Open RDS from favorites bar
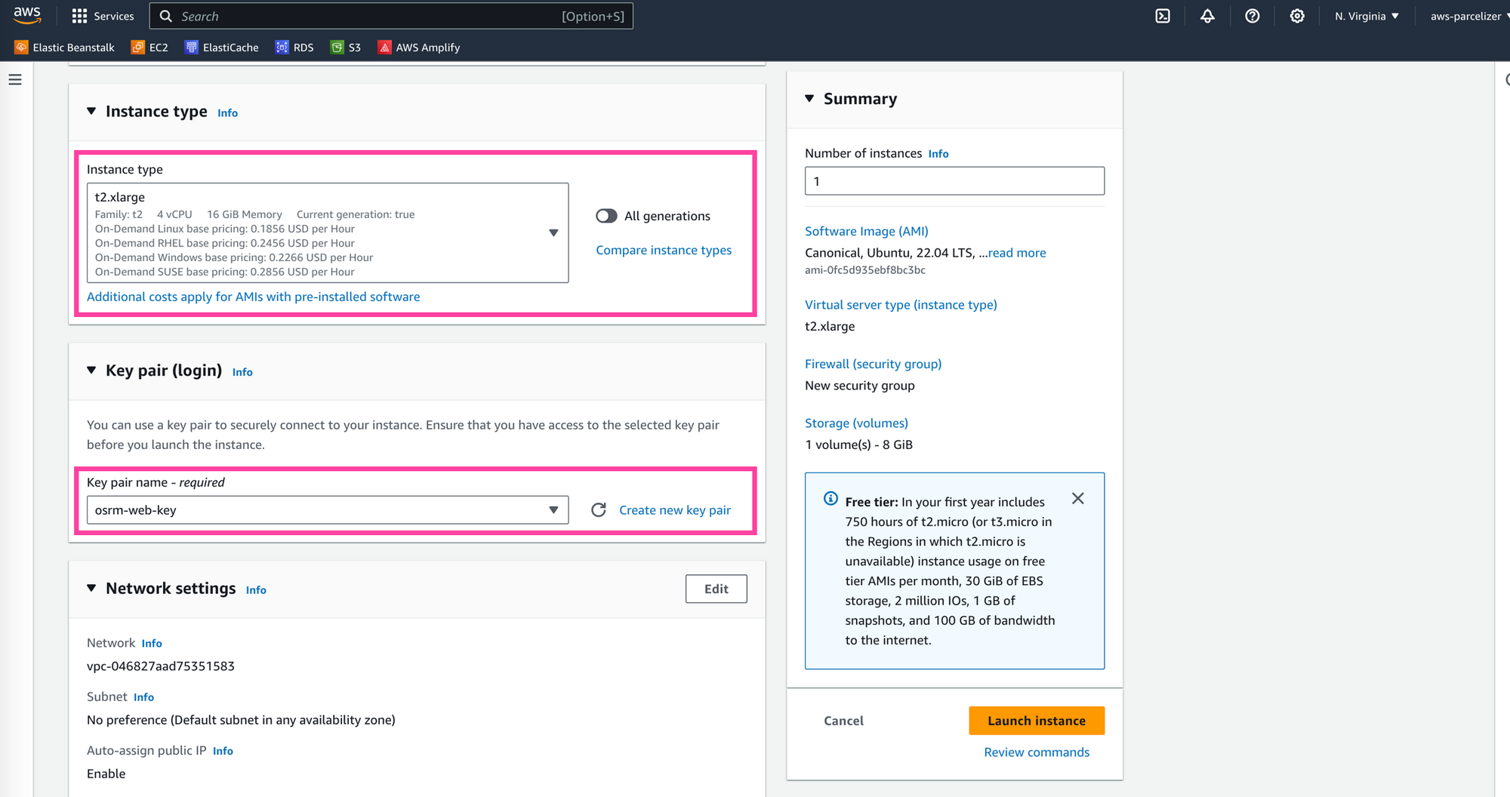The height and width of the screenshot is (797, 1510). coord(294,47)
